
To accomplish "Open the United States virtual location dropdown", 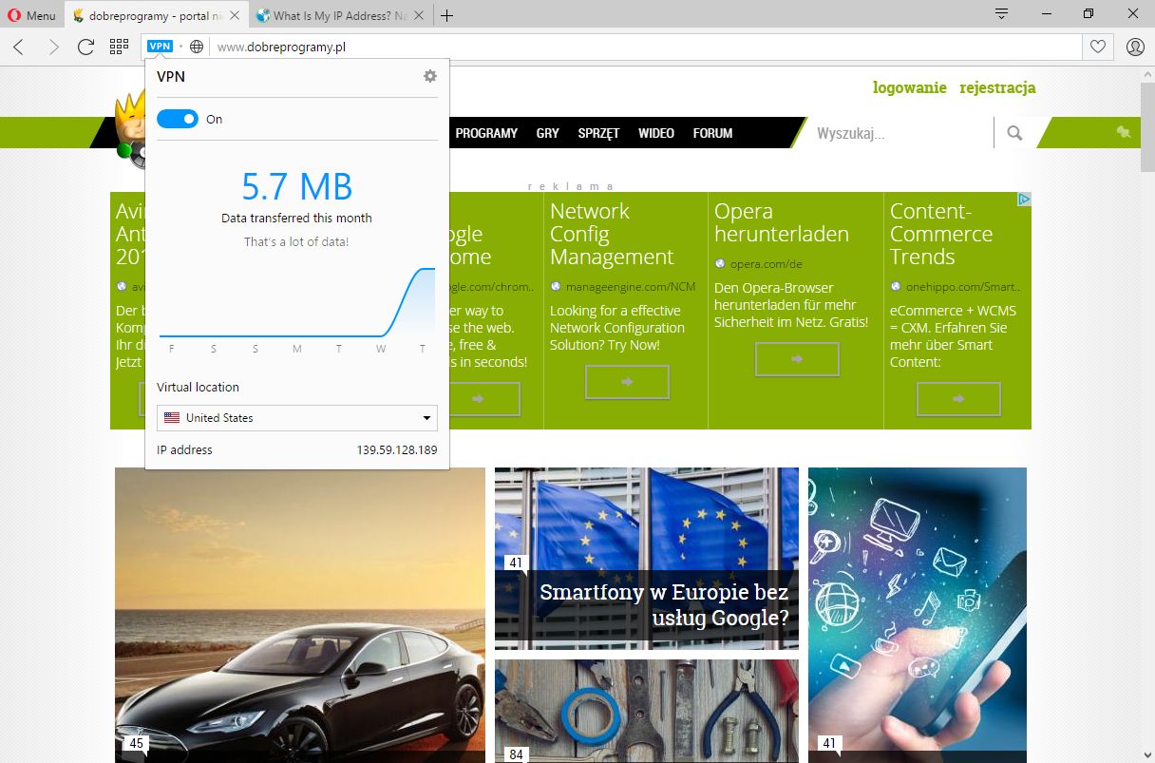I will [296, 418].
